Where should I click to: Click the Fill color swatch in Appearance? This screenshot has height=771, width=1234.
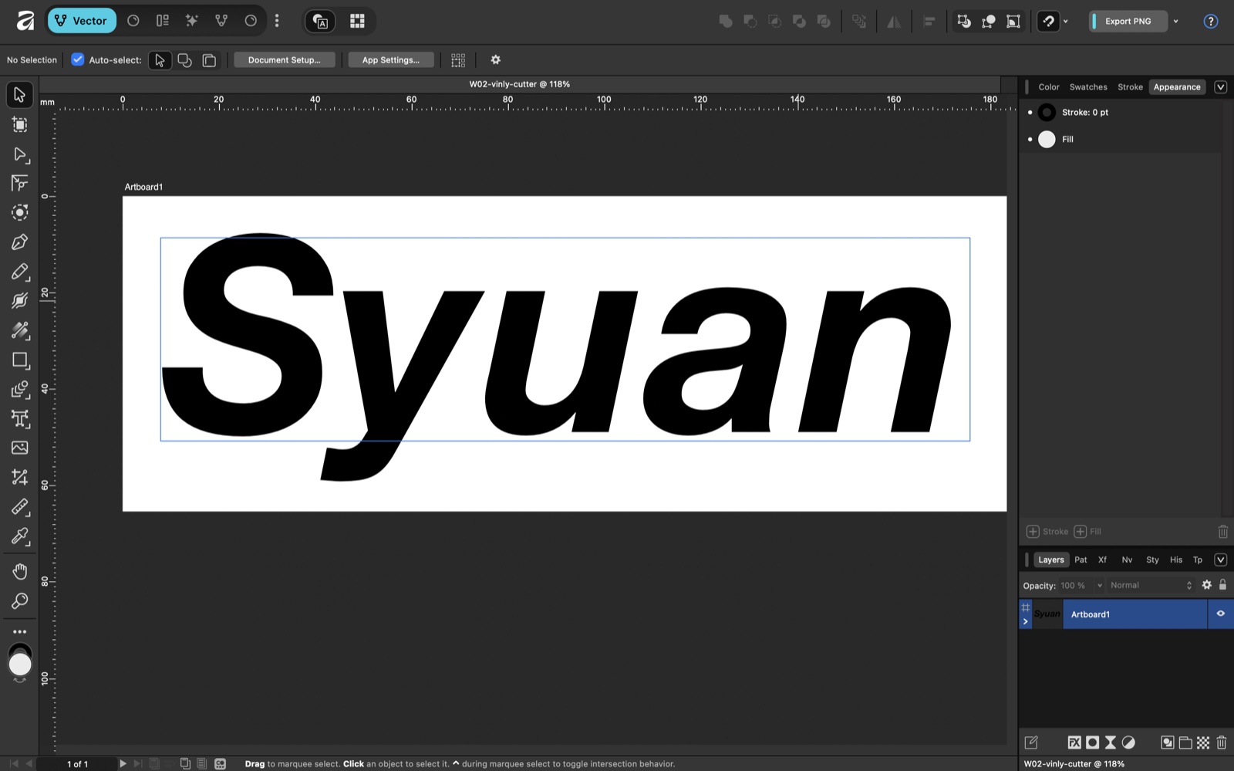pos(1047,140)
